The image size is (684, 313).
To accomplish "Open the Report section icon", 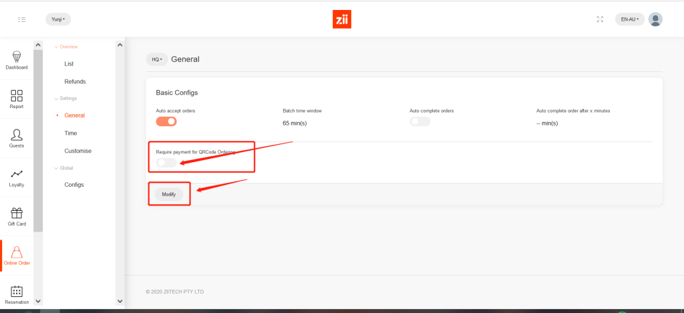I will point(17,95).
